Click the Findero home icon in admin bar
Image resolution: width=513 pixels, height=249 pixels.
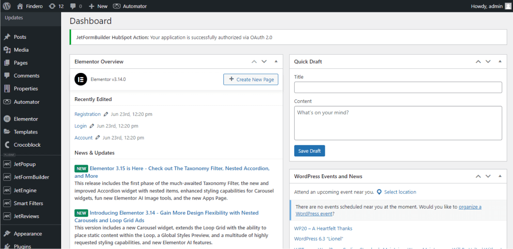tap(20, 6)
